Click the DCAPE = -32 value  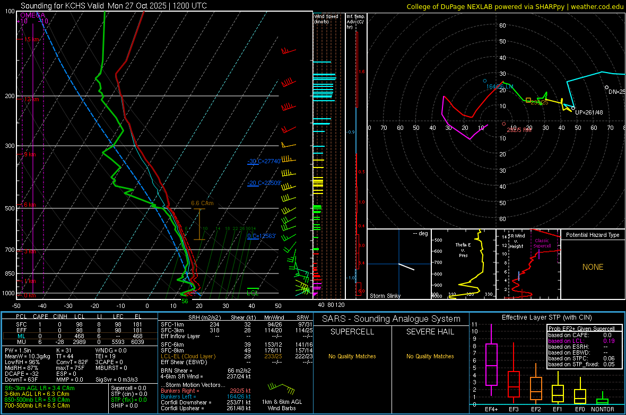22,374
